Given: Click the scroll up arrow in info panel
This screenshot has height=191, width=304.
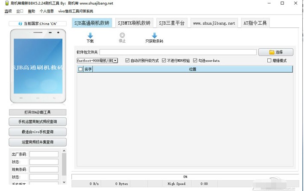Looking at the screenshot, I should tap(64, 151).
